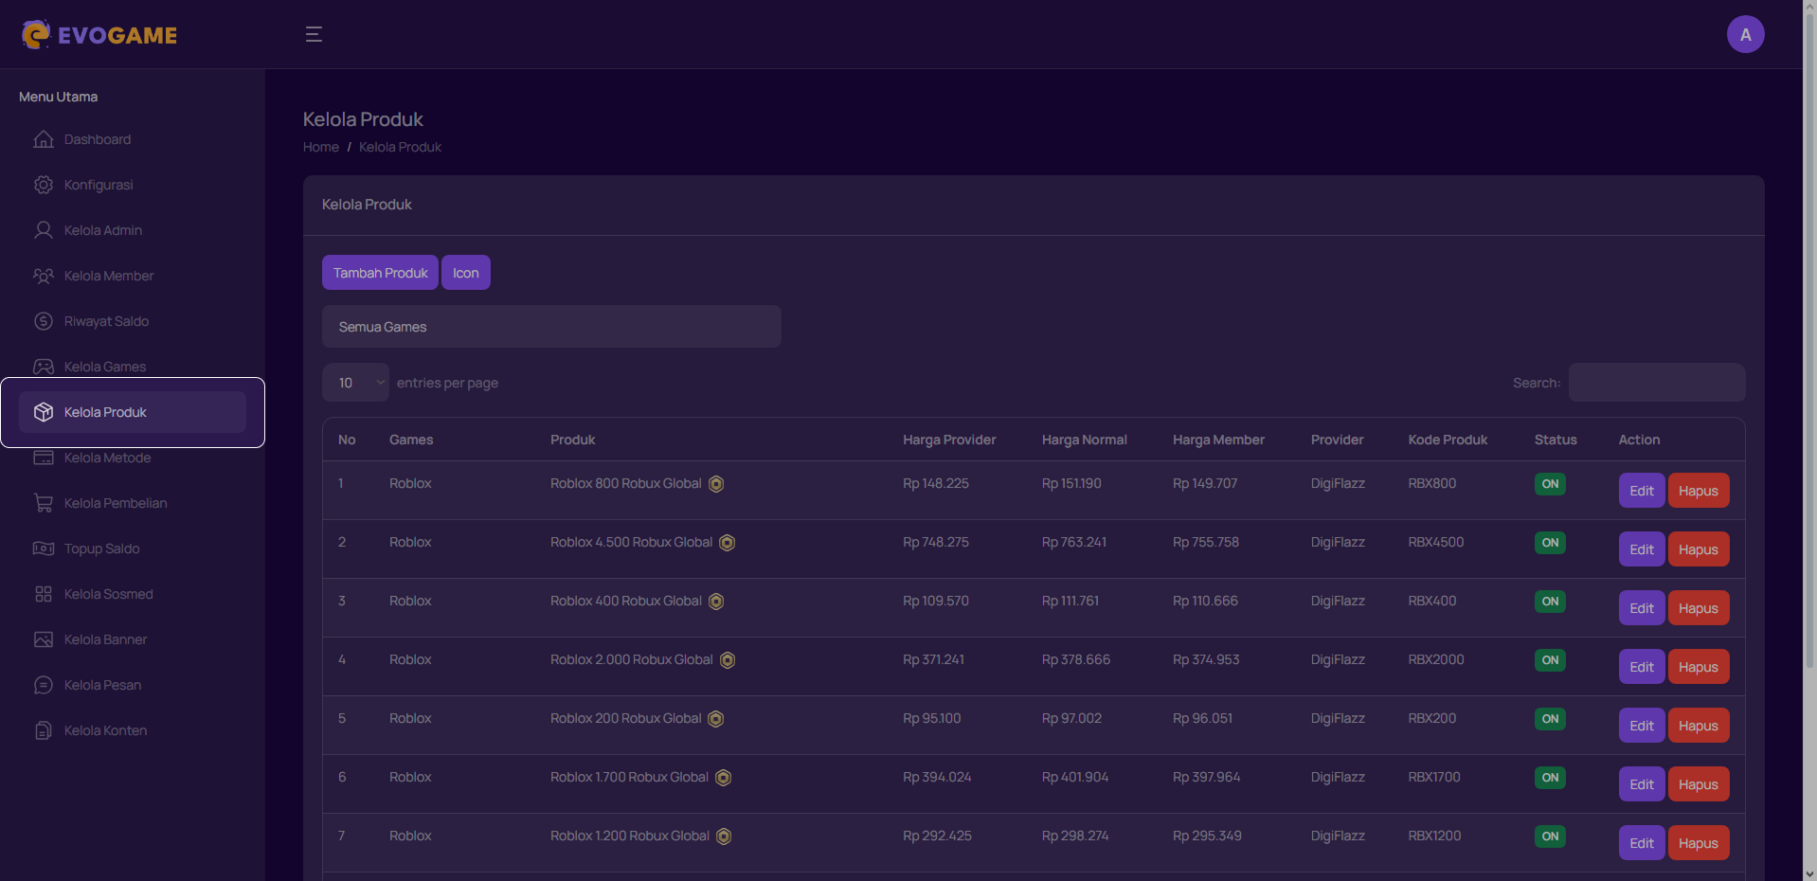This screenshot has height=881, width=1817.
Task: Sort by Status column header
Action: [x=1556, y=440]
